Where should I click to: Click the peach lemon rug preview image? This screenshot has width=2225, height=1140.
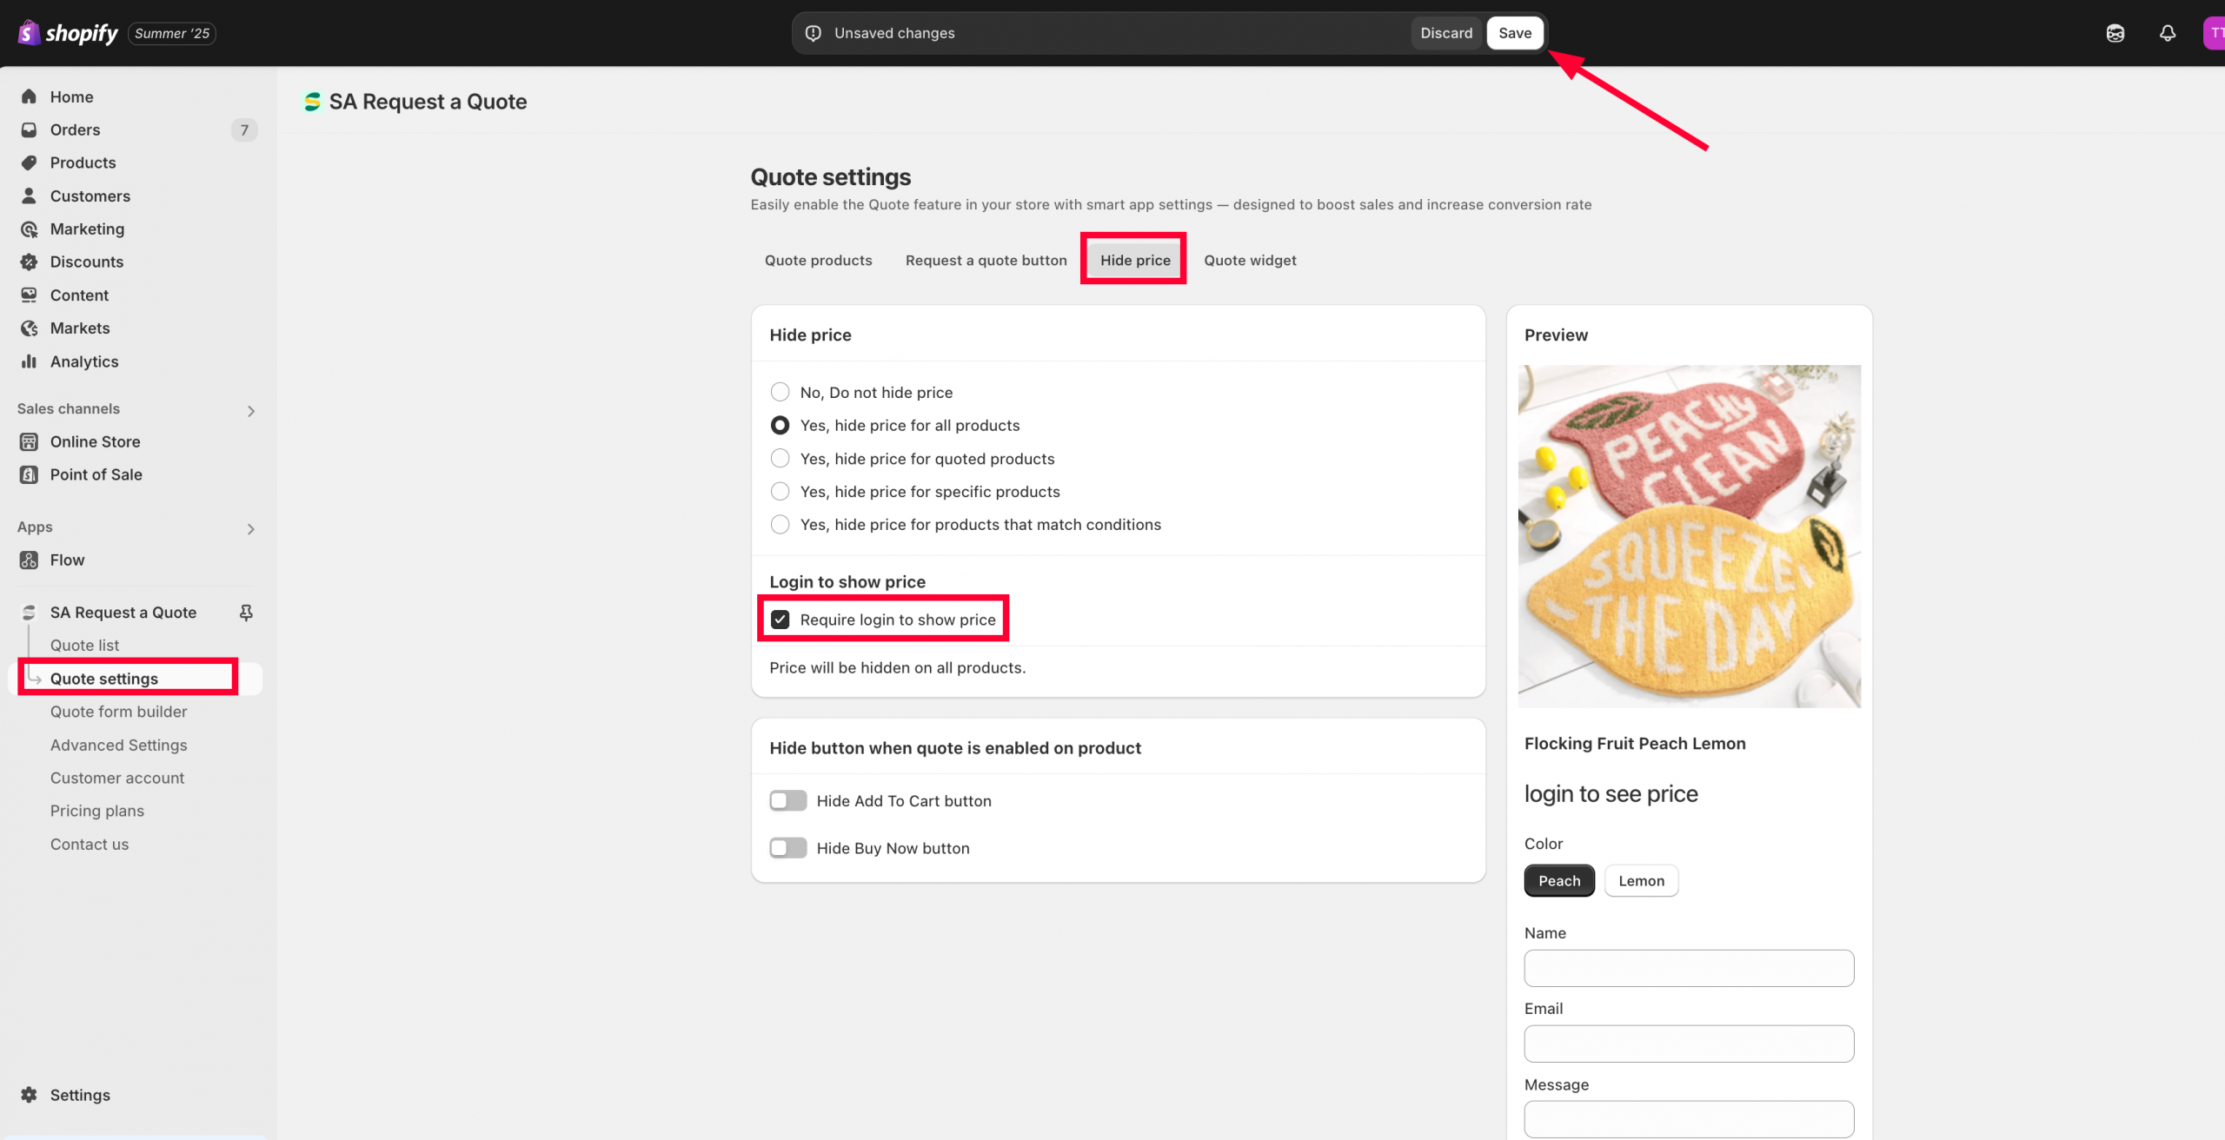click(1689, 536)
